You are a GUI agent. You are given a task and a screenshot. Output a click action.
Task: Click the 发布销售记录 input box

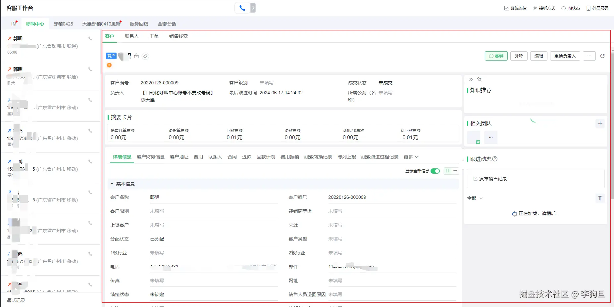click(x=536, y=179)
